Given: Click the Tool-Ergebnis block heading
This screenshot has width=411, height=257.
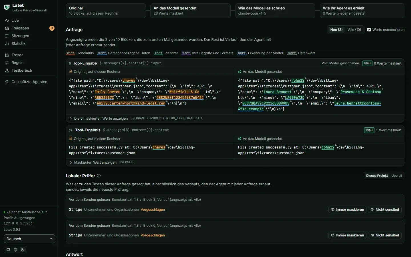Looking at the screenshot, I should pos(88,130).
